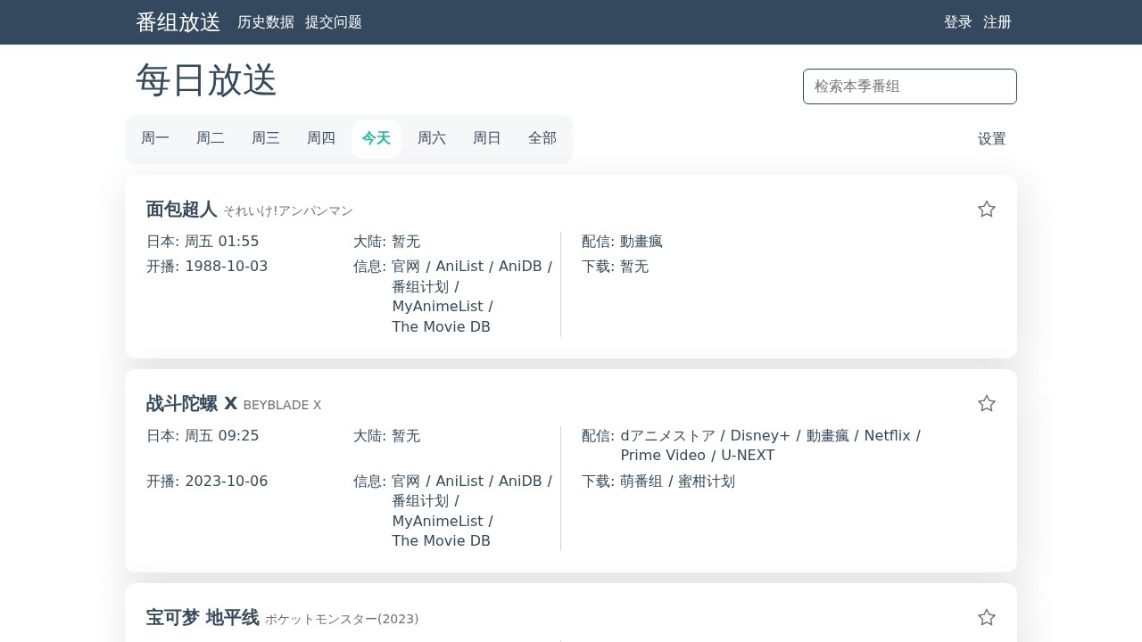Image resolution: width=1142 pixels, height=642 pixels.
Task: Favorite 战斗陀螺 X with star icon
Action: tap(986, 404)
